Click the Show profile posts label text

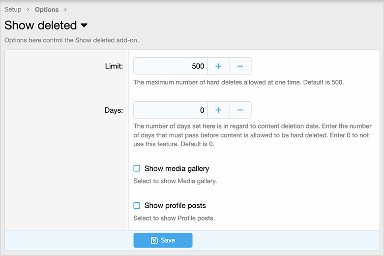175,205
